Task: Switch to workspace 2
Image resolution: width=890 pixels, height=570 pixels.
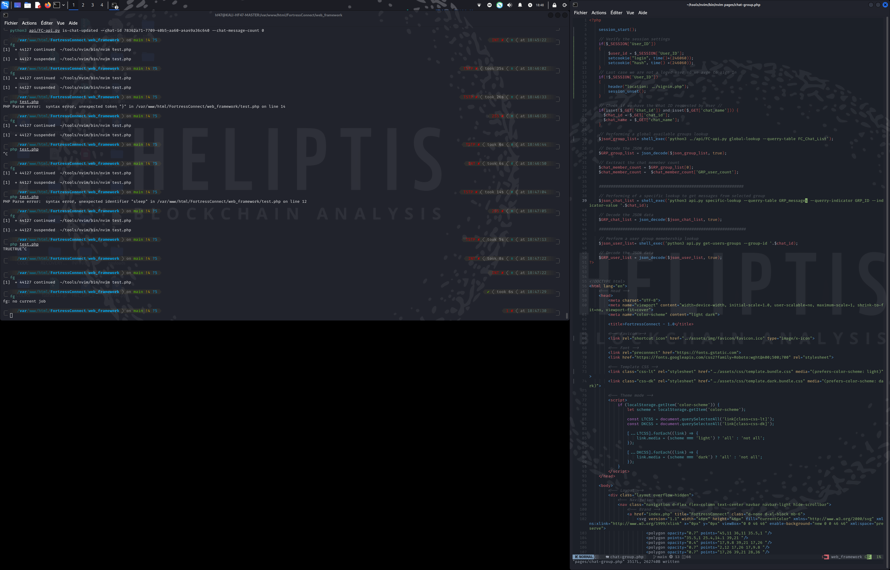Action: click(83, 5)
